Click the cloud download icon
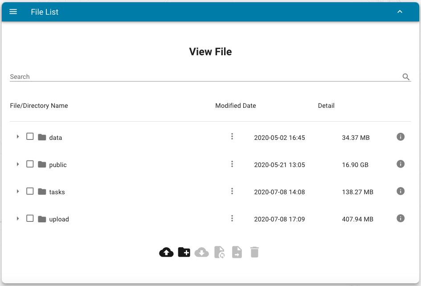 click(x=202, y=252)
